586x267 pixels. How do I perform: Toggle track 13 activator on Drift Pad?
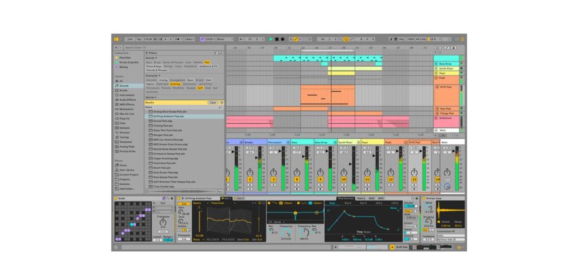pos(414,180)
